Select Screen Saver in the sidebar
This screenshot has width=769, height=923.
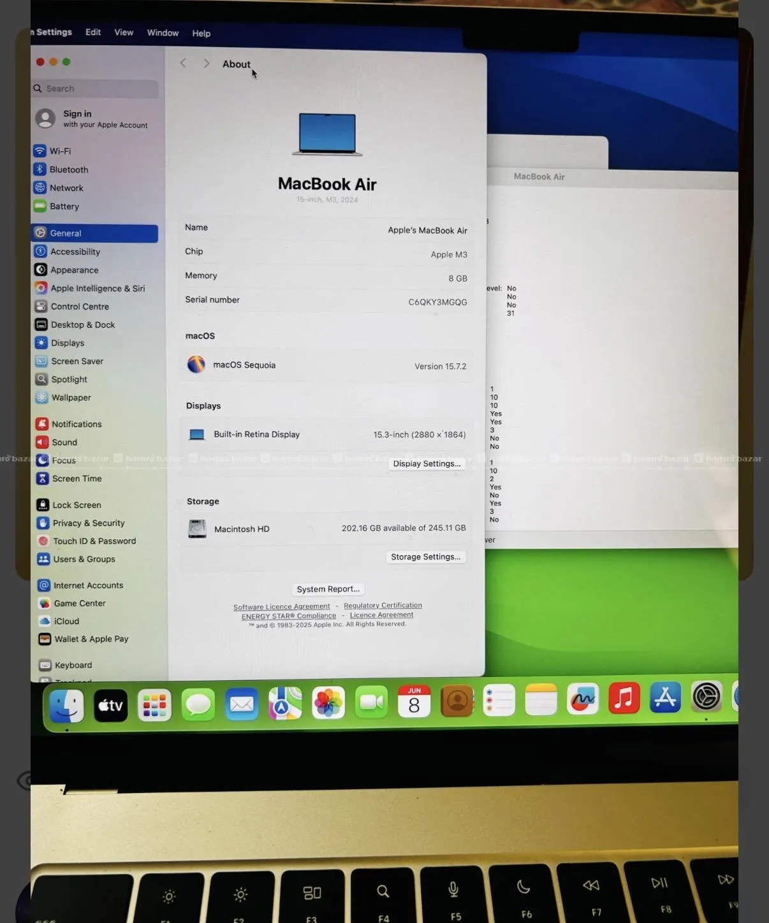[69, 361]
